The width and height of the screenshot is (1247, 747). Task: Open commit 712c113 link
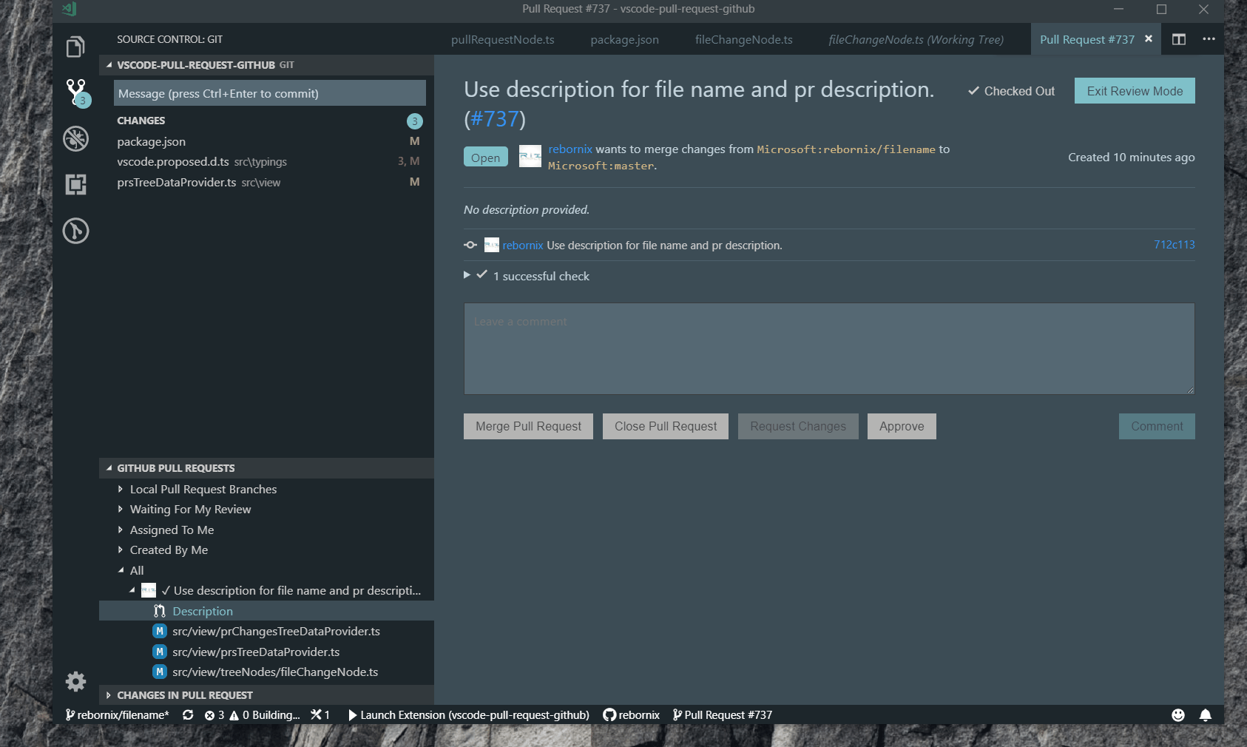tap(1175, 244)
